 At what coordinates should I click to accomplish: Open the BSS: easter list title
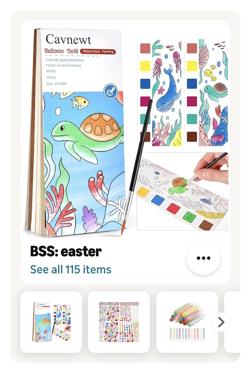tap(66, 252)
